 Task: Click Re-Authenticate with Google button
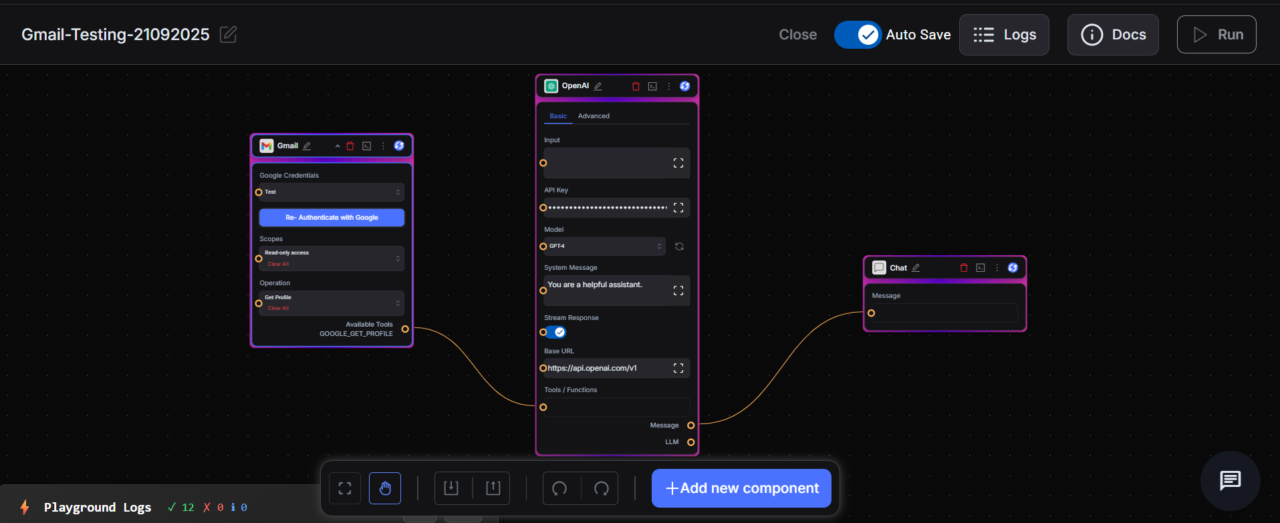coord(332,218)
